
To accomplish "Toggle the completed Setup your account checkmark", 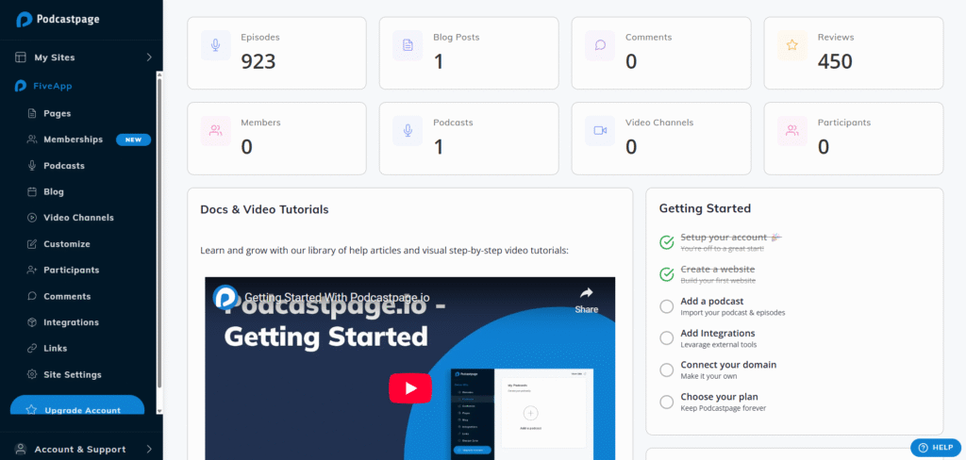I will [x=667, y=242].
